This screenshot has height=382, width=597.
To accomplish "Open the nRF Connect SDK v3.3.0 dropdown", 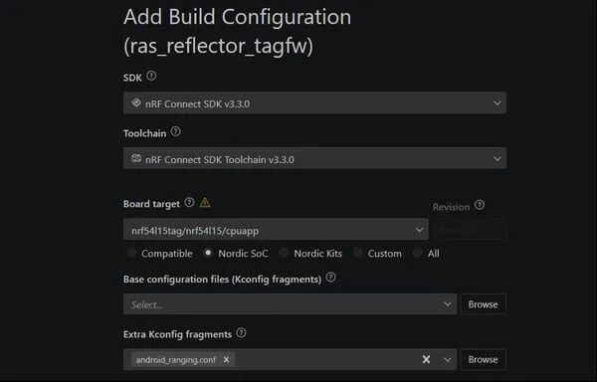I will (x=314, y=102).
